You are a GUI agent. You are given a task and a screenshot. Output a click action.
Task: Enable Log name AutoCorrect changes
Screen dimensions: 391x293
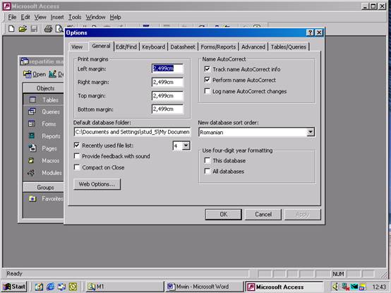207,91
